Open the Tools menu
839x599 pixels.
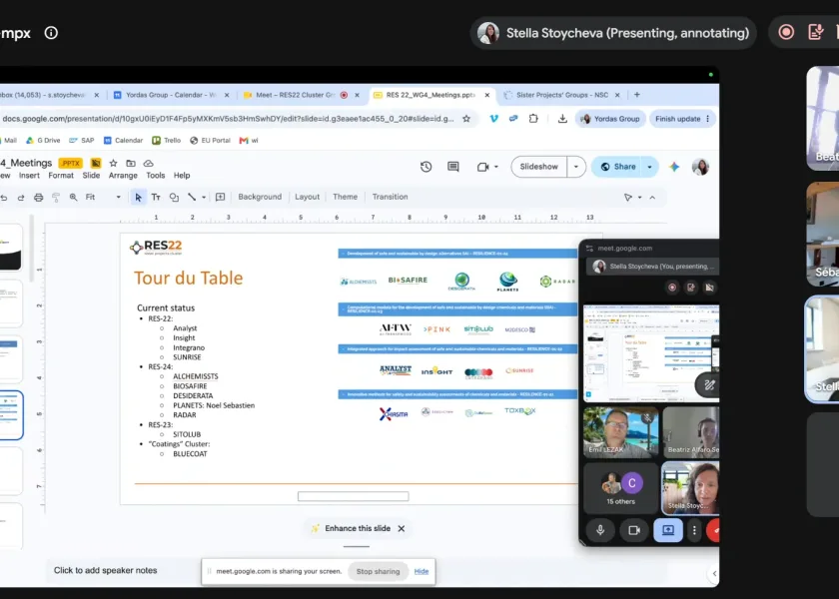[156, 176]
